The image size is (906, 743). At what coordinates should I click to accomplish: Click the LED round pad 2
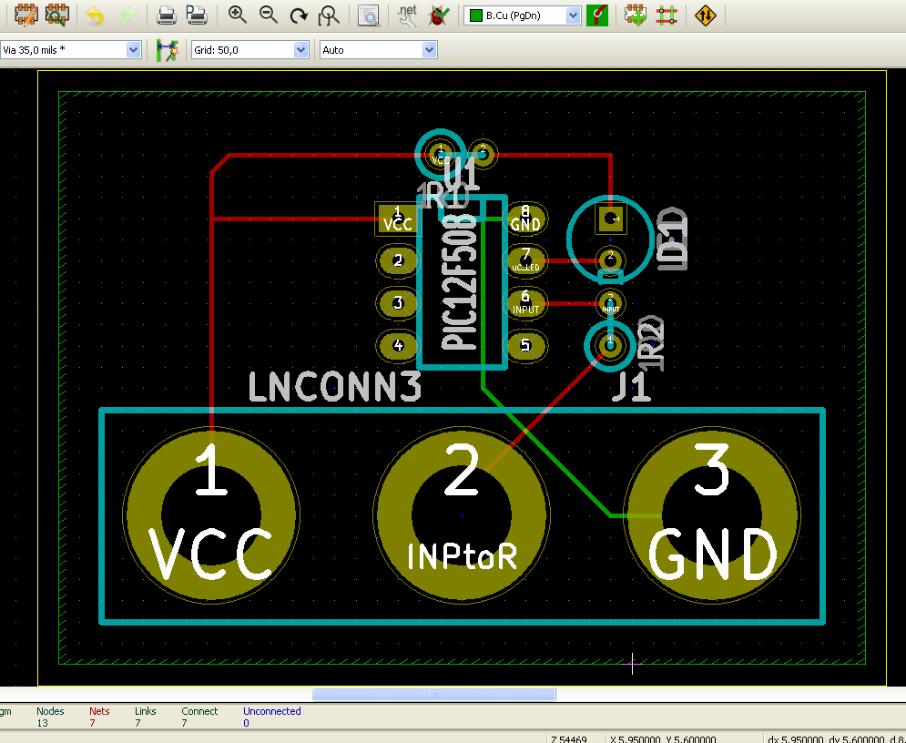[x=610, y=259]
